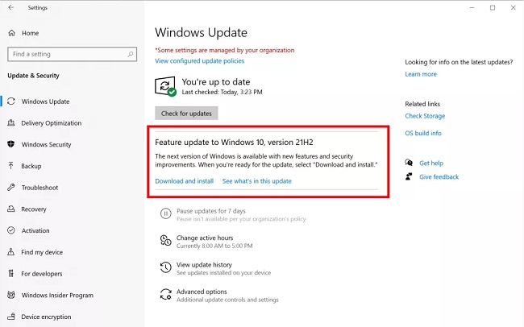Click the Backup arrow icon
Viewport: 524px width, 327px height.
tap(11, 166)
